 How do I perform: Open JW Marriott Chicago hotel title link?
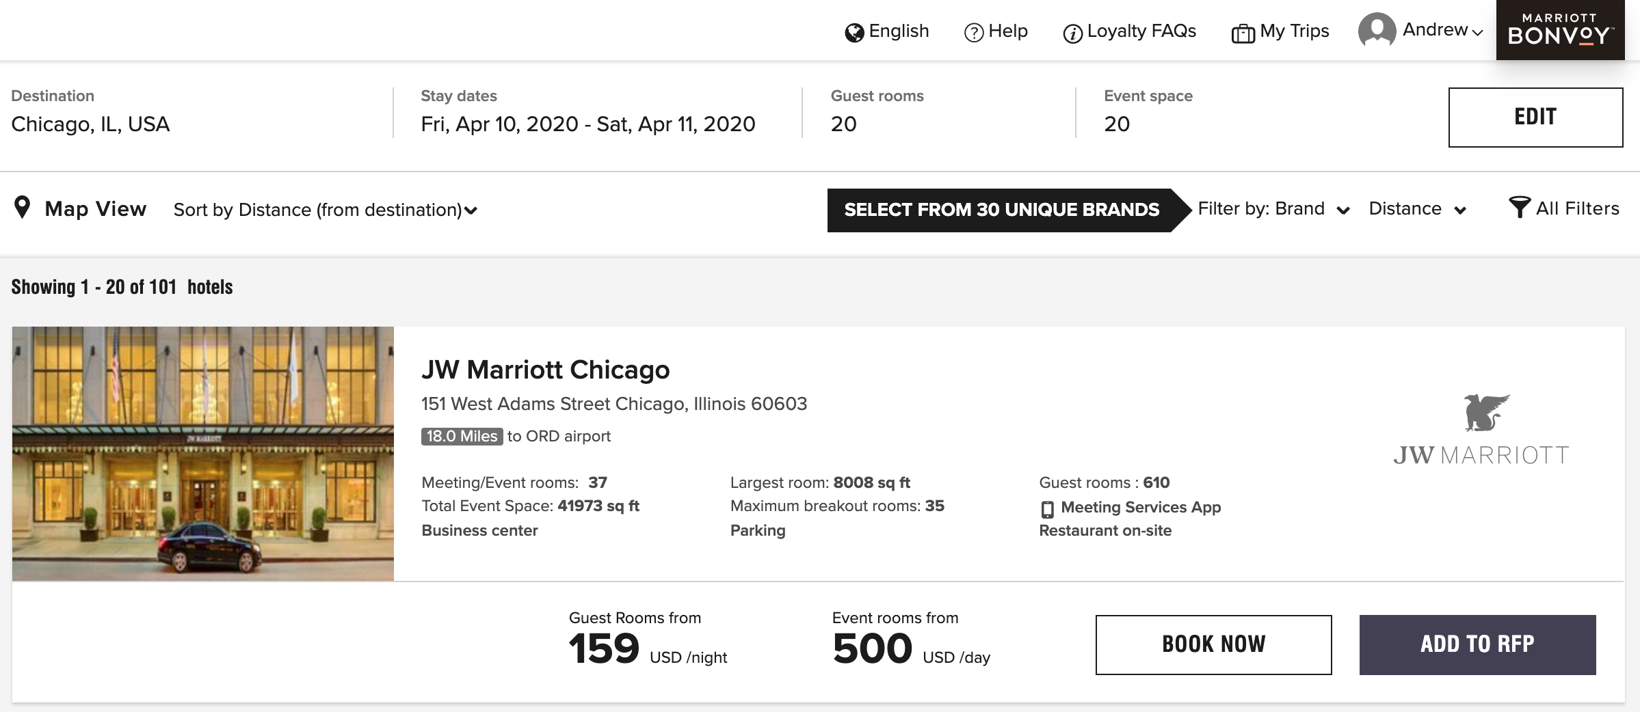545,370
